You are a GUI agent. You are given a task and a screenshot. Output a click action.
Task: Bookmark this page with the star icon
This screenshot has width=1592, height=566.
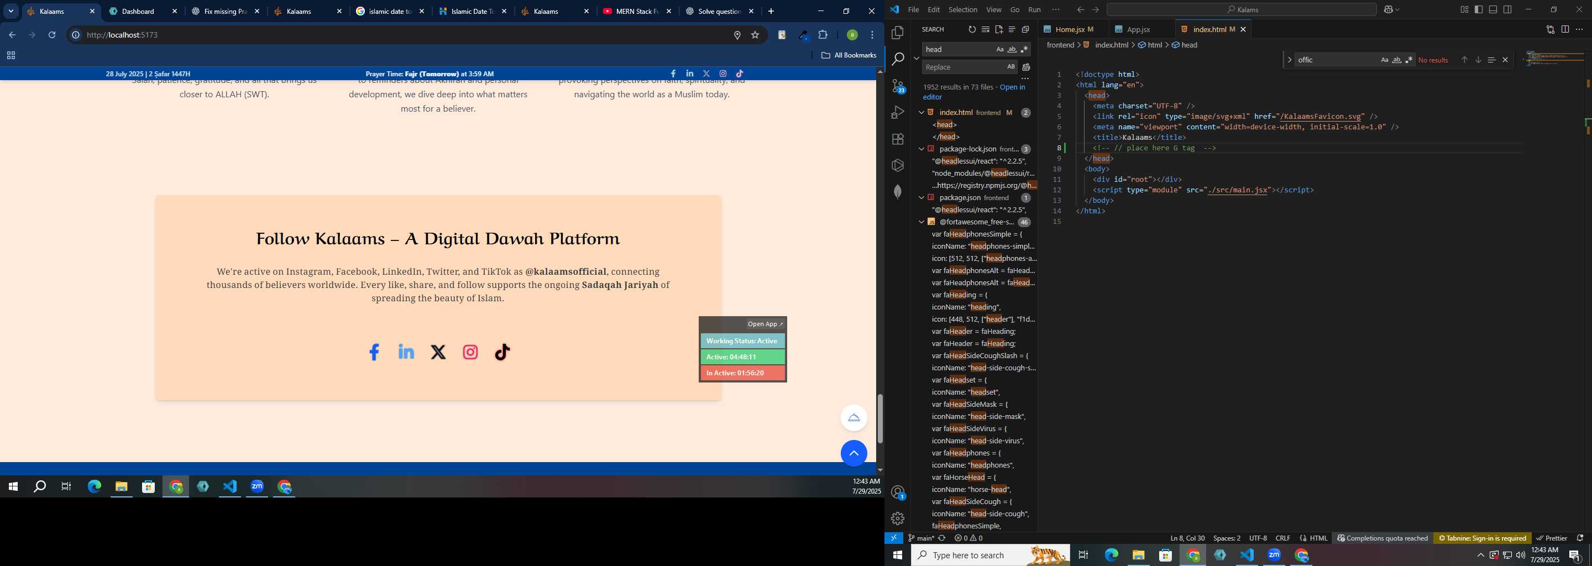pos(755,35)
